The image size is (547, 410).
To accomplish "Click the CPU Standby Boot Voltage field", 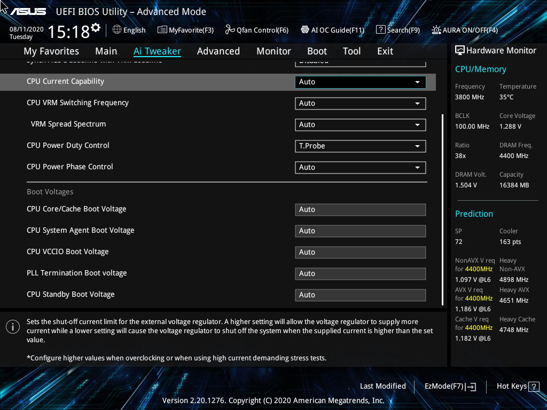I will [x=361, y=295].
